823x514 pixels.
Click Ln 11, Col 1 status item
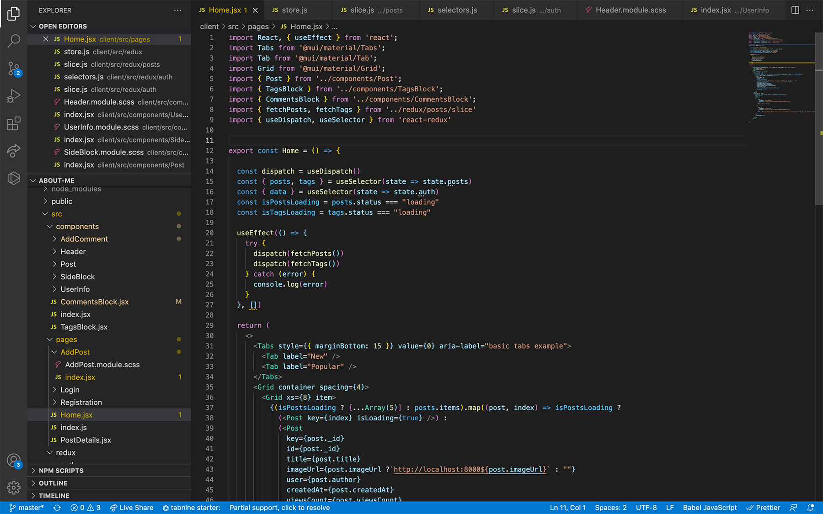point(568,508)
